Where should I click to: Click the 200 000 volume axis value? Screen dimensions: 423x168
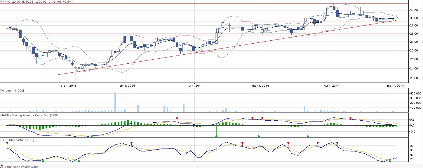pos(416,103)
